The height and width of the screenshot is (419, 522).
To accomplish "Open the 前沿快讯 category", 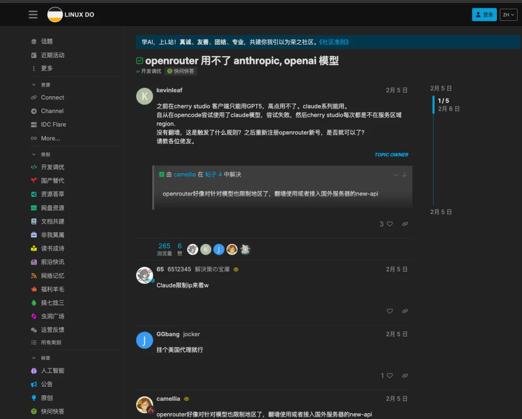I will [52, 262].
